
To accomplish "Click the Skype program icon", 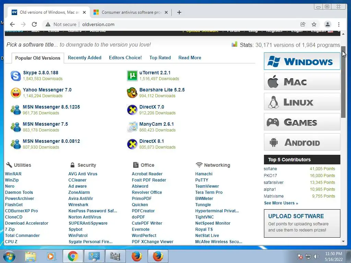I will [x=16, y=76].
